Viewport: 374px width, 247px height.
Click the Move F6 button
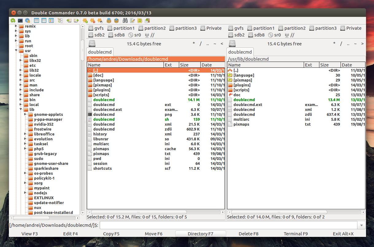pyautogui.click(x=153, y=234)
